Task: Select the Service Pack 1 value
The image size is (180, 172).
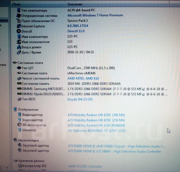Action: [78, 21]
